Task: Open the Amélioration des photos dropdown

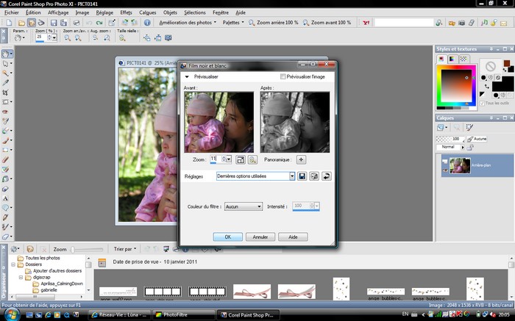Action: 188,23
